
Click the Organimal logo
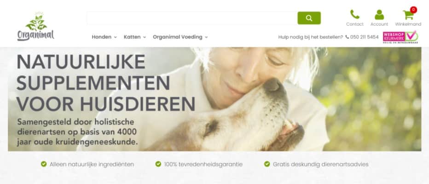coord(35,27)
